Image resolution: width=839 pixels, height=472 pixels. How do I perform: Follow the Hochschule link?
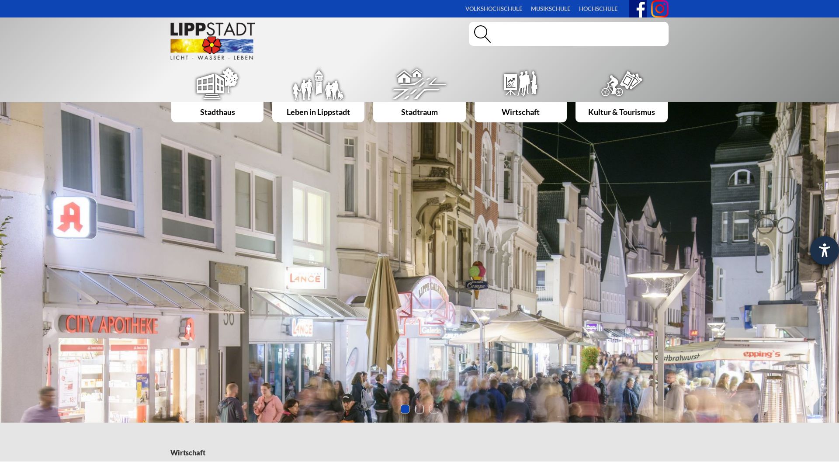(x=598, y=9)
